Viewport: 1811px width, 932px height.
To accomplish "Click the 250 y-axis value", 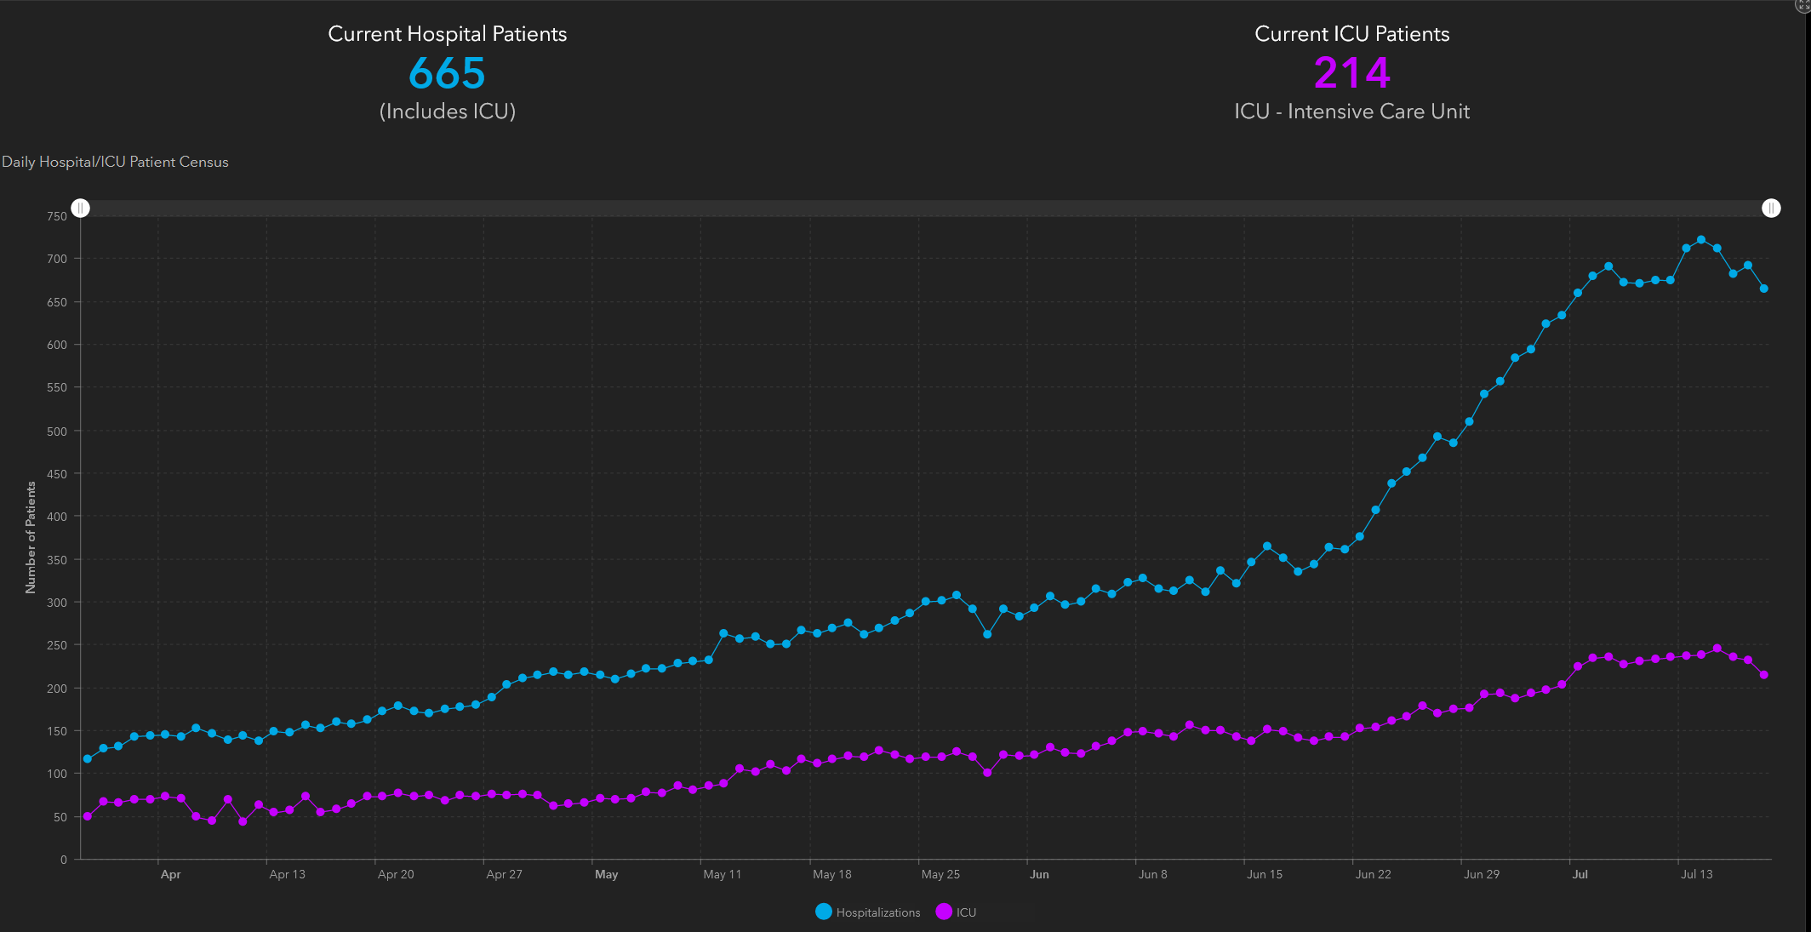I will (57, 645).
